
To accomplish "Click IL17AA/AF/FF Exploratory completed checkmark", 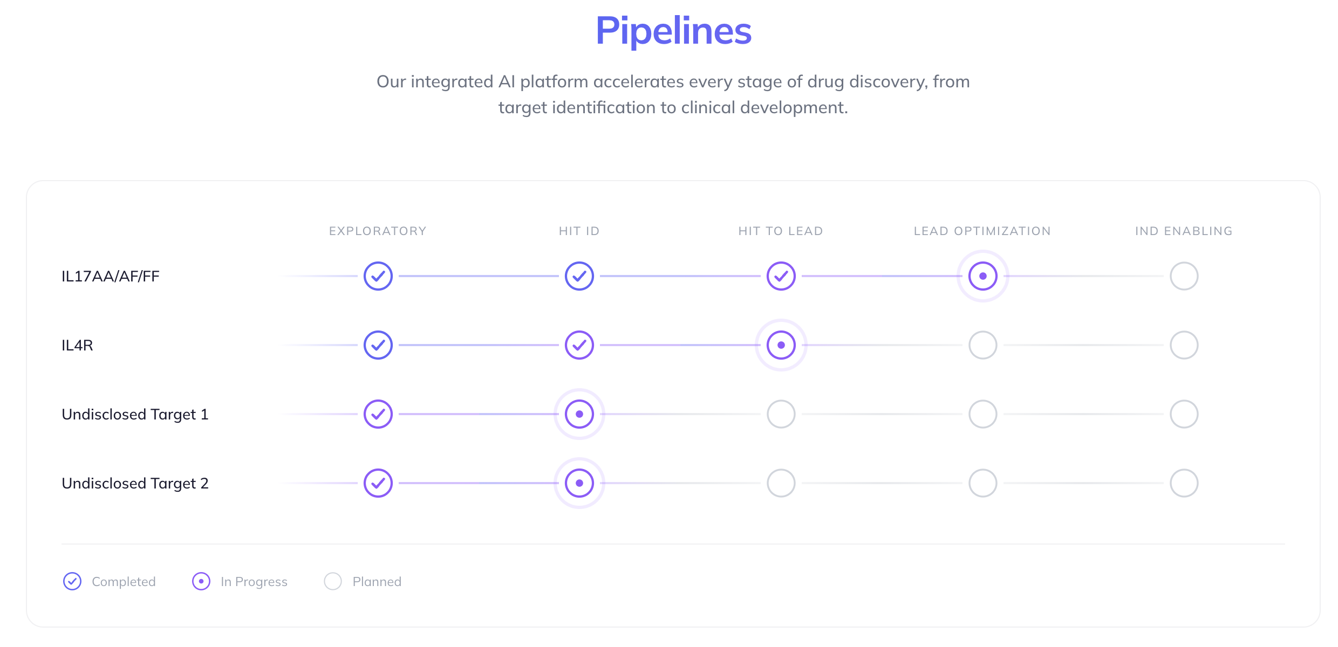I will [378, 276].
